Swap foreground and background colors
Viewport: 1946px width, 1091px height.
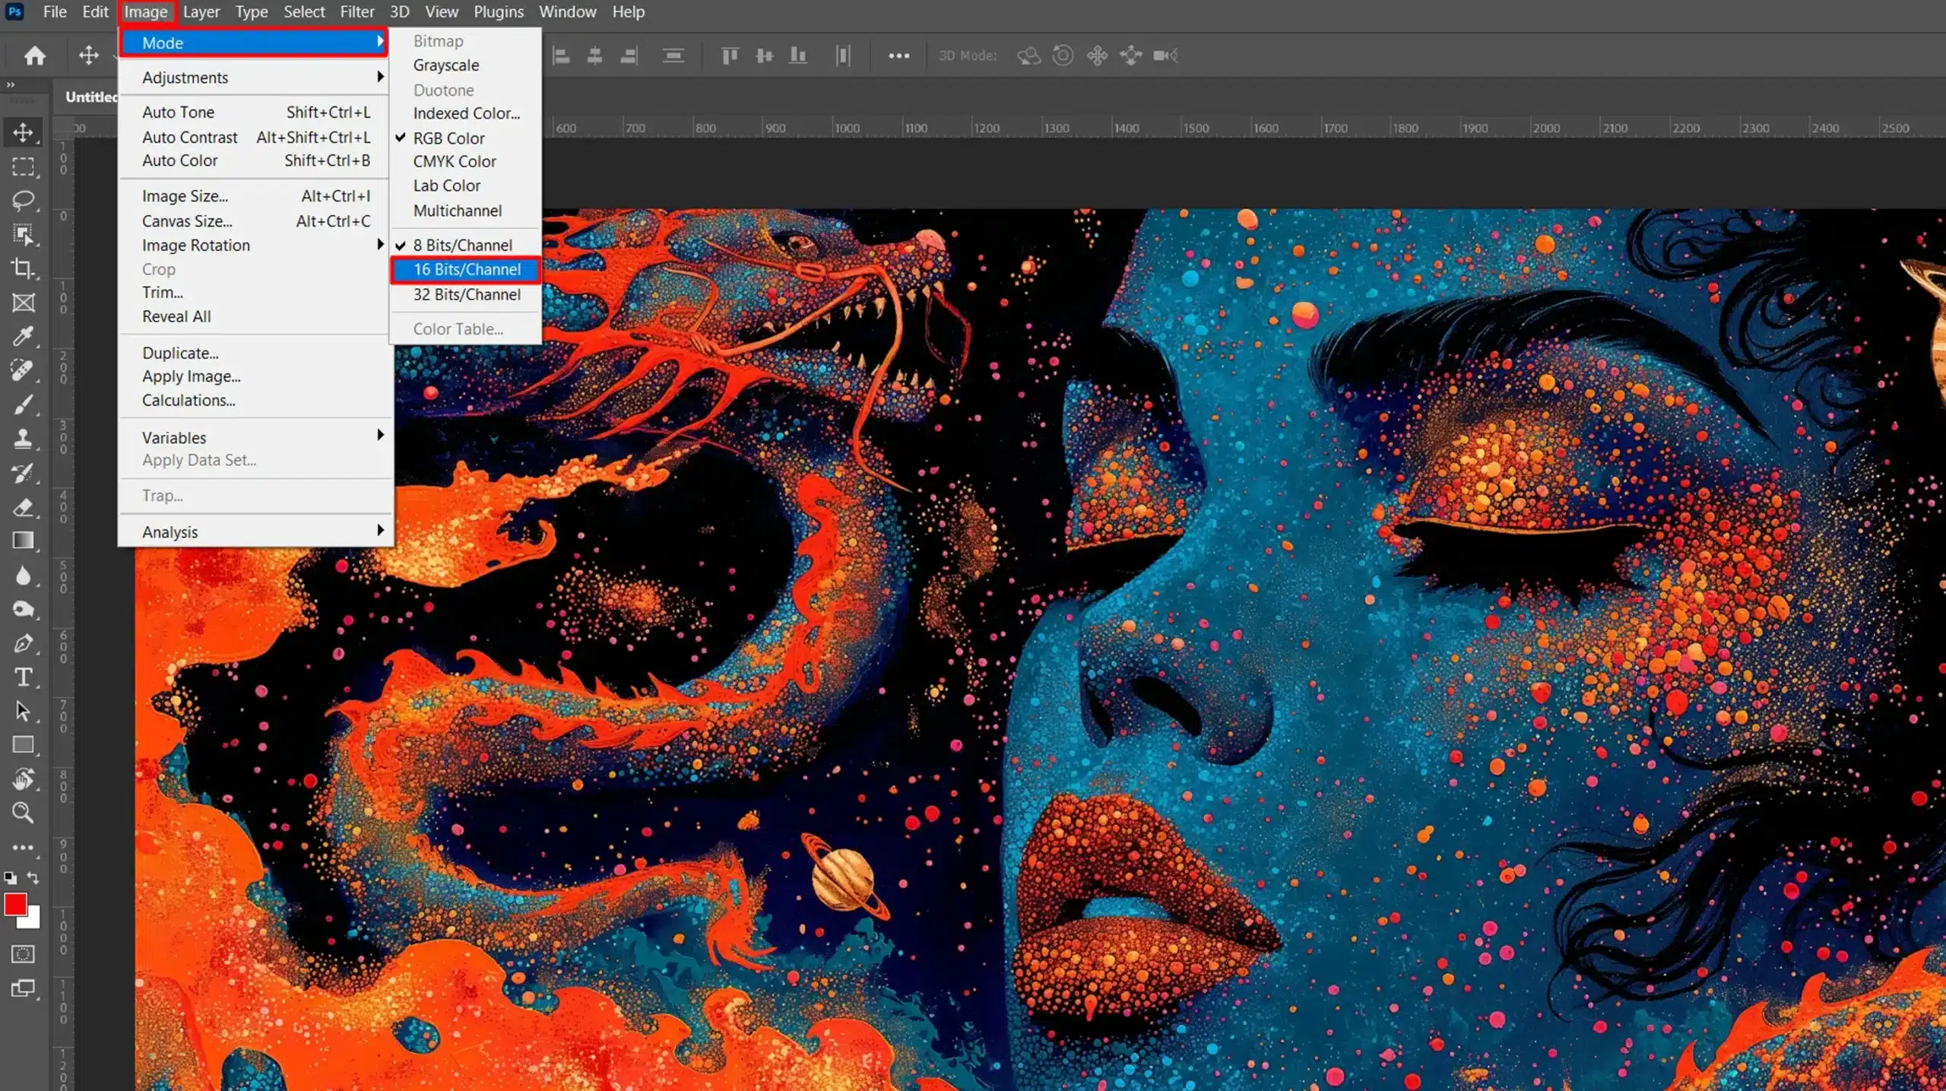33,877
